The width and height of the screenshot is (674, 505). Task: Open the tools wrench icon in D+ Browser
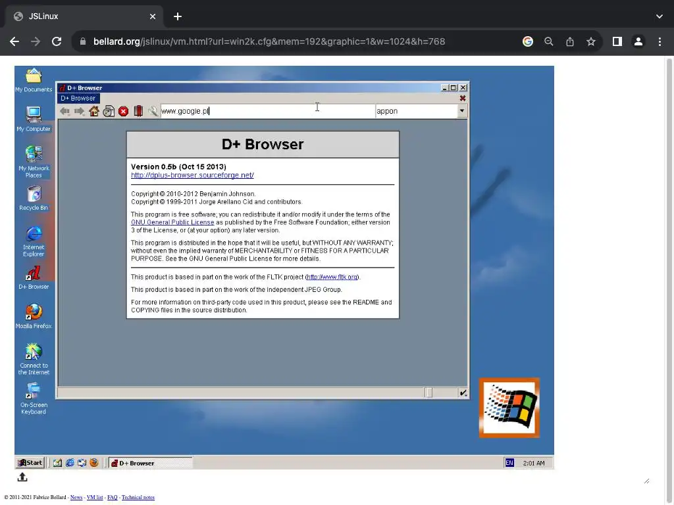click(153, 111)
